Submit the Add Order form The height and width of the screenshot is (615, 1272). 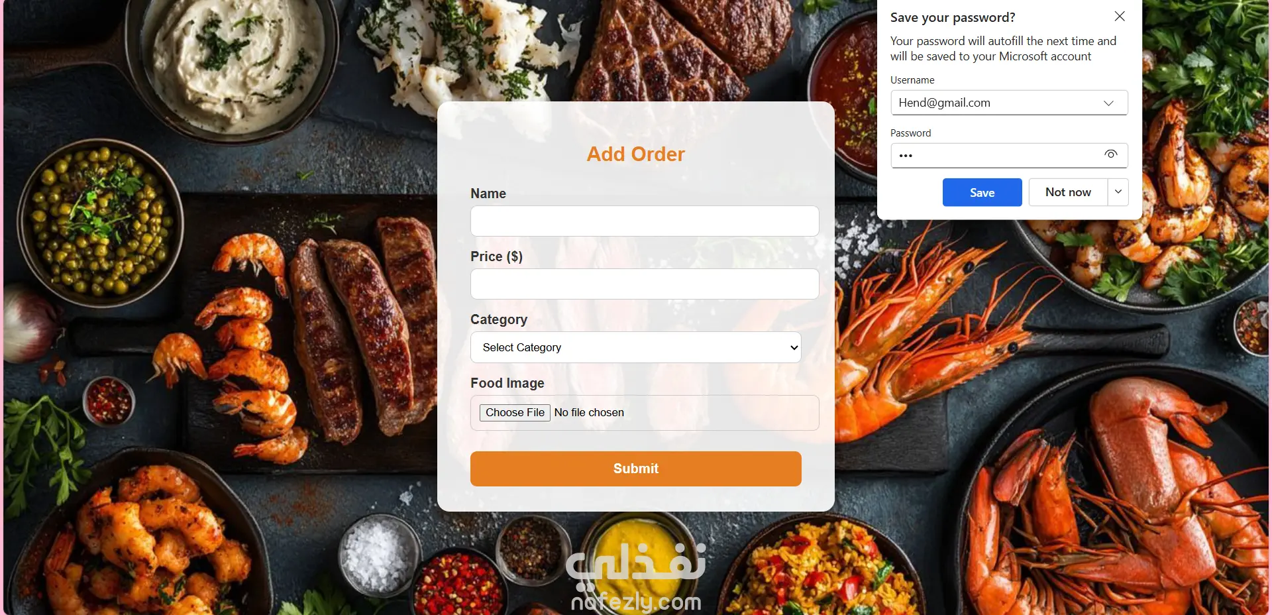(x=636, y=469)
